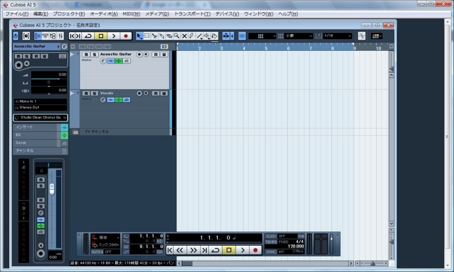454x272 pixels.
Task: Open the オーディオ(A) menu
Action: [104, 14]
